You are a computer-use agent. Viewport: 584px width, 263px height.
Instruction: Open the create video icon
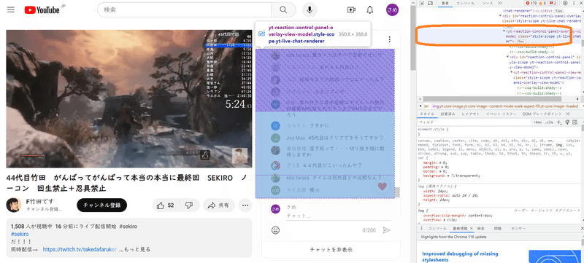coord(351,9)
